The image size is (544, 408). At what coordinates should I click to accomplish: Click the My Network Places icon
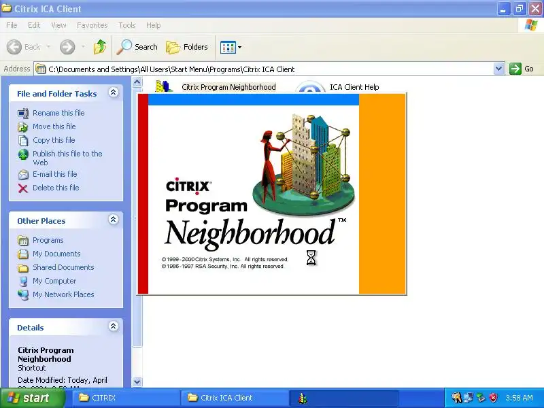[x=23, y=294]
